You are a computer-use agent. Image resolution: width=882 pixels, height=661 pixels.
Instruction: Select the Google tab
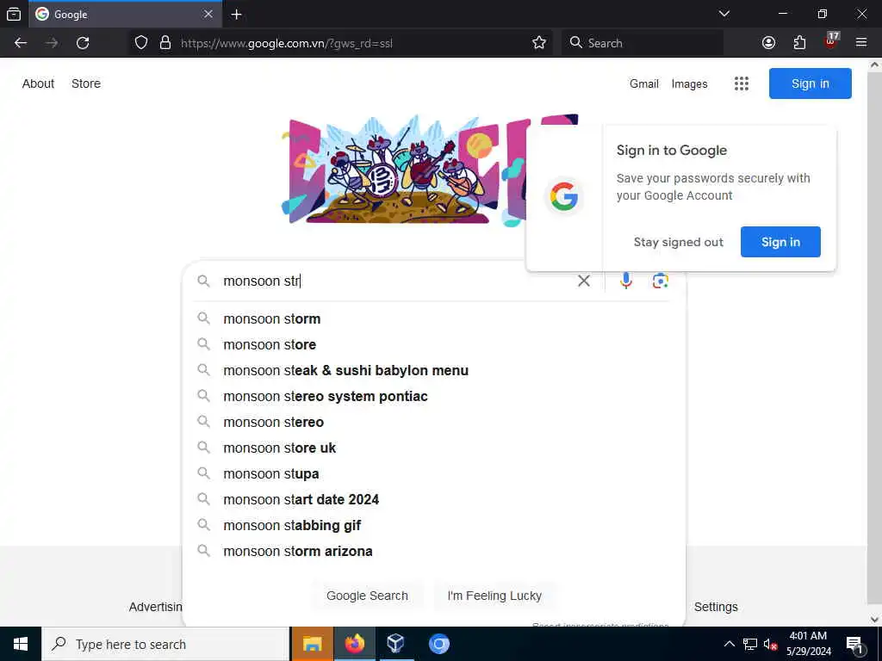(x=124, y=15)
